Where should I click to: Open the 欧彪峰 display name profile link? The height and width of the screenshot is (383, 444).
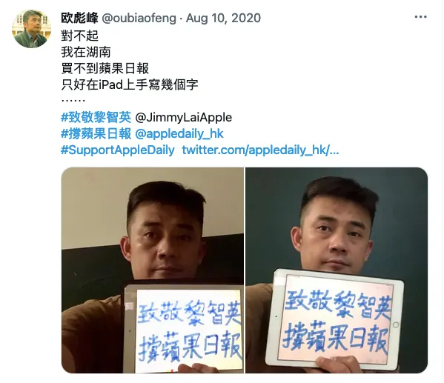79,18
